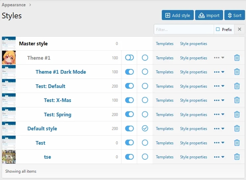Click trash icon for Test: Spring

(x=237, y=114)
